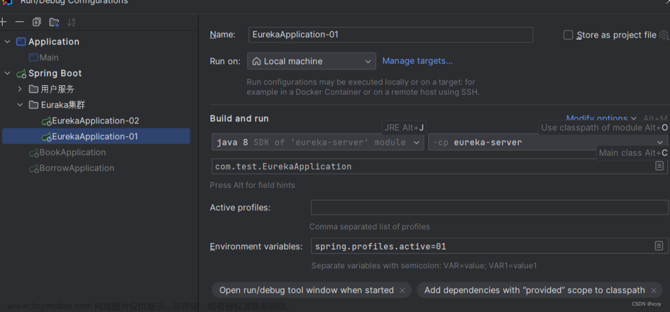Collapse the Application node
This screenshot has height=312, width=670.
click(x=7, y=42)
